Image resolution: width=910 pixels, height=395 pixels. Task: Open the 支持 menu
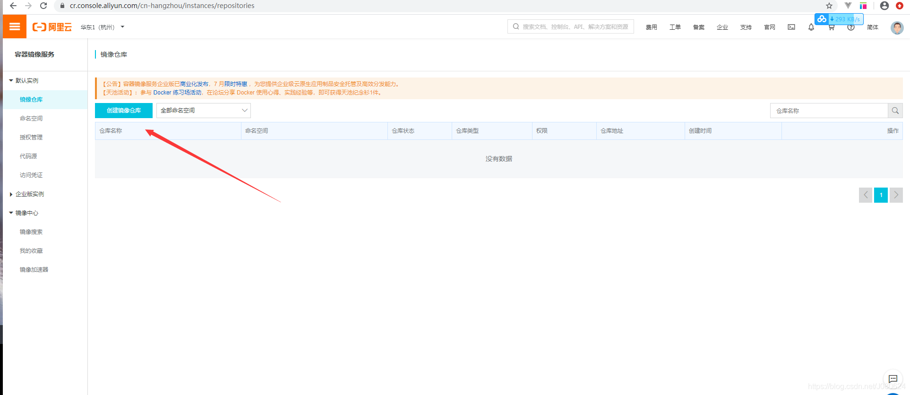coord(746,27)
